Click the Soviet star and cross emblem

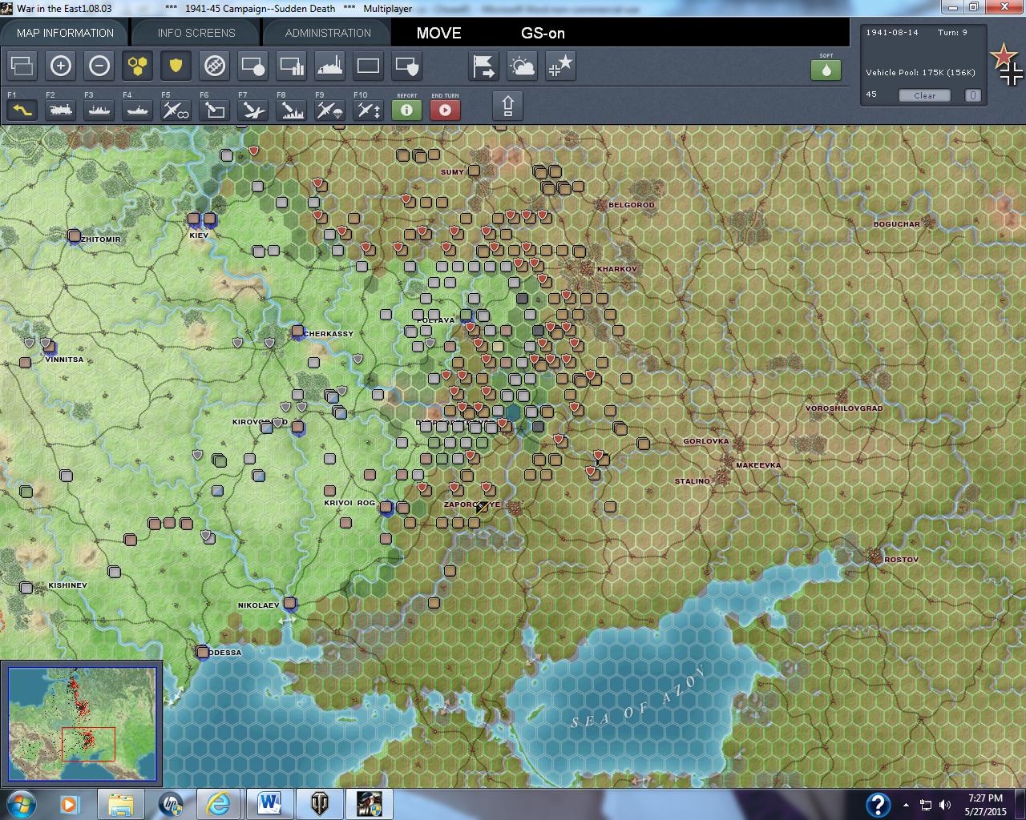(x=1007, y=64)
